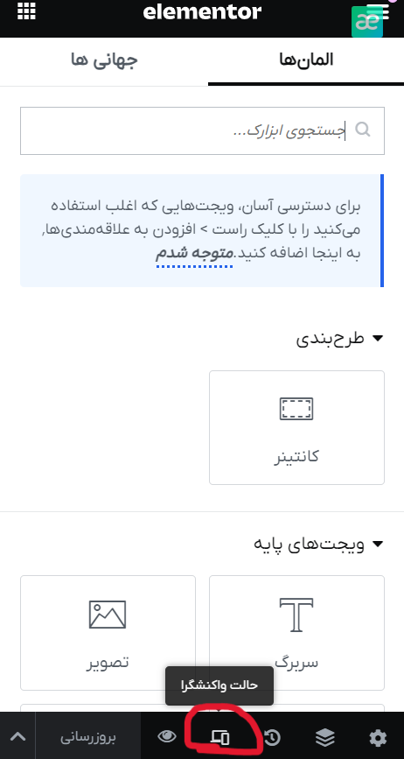Open the Navigator layers icon

(x=325, y=738)
